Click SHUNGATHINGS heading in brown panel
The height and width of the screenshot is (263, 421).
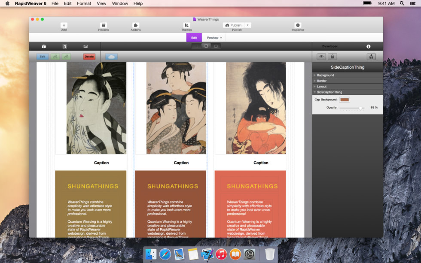pos(173,186)
